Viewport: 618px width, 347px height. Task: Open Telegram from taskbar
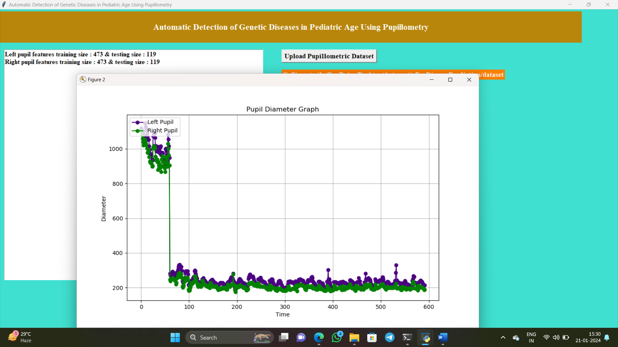(x=389, y=337)
